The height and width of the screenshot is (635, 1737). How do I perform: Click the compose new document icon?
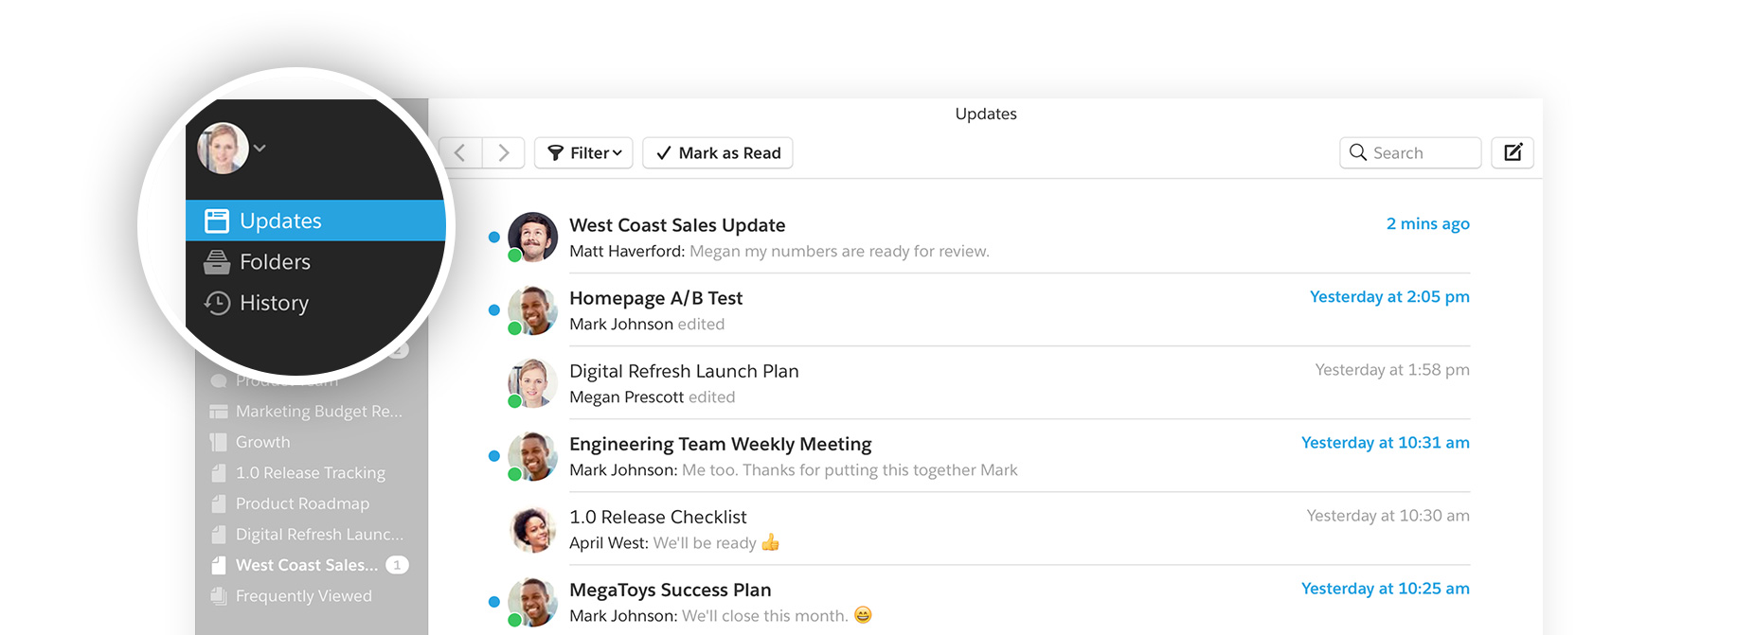pos(1513,152)
